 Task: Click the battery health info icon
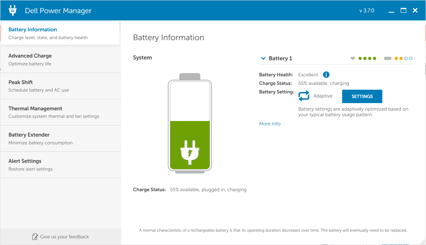326,75
